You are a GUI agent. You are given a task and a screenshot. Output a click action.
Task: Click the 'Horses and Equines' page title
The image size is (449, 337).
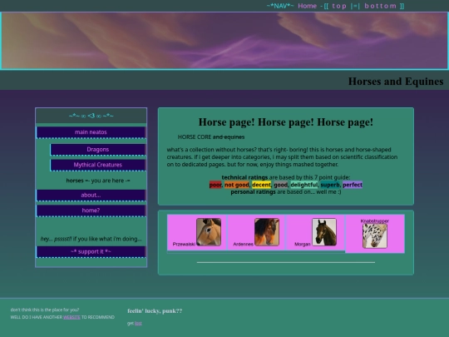pyautogui.click(x=396, y=82)
